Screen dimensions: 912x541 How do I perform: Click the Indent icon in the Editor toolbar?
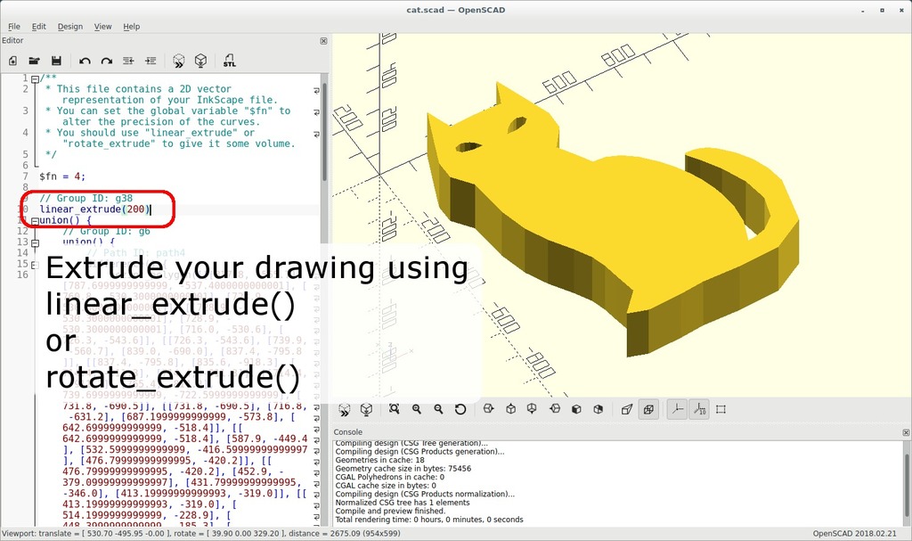coord(151,61)
